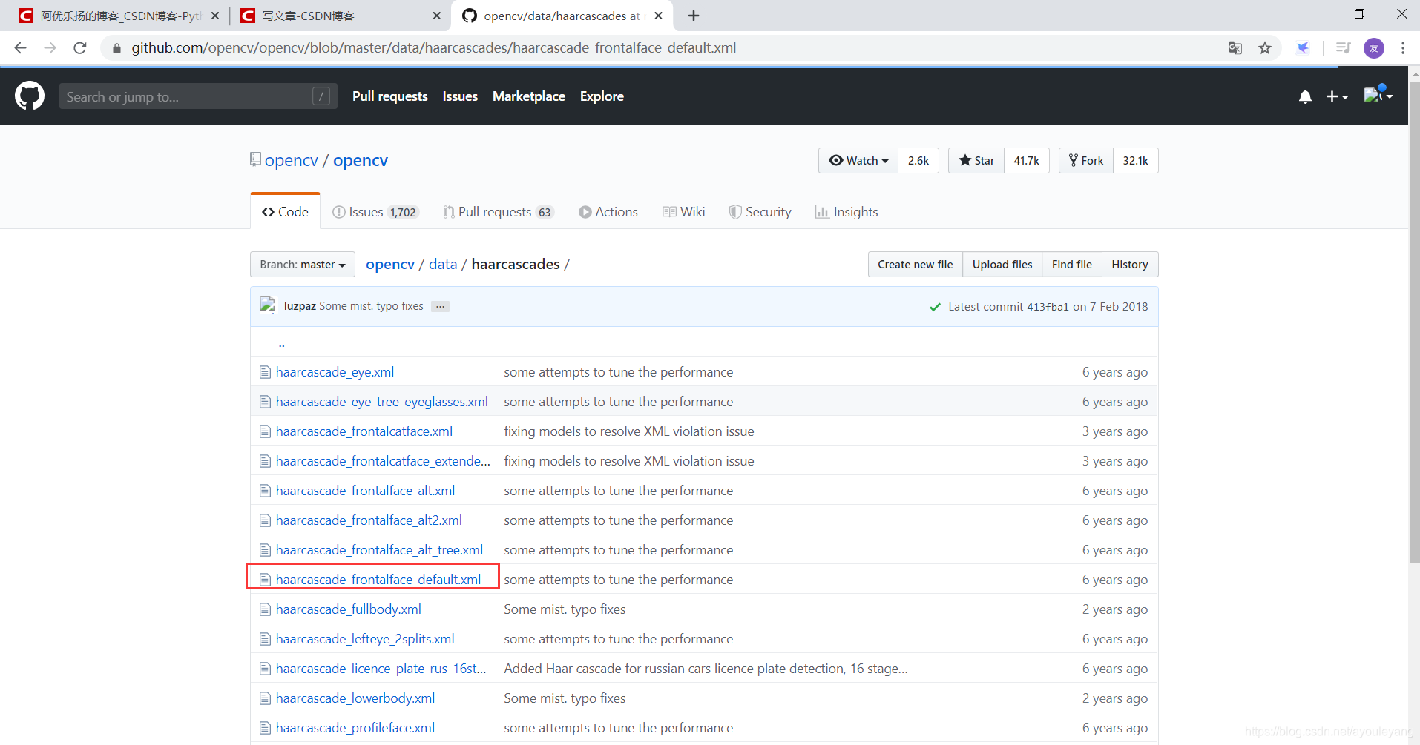Open the Actions tab
The width and height of the screenshot is (1420, 745).
click(608, 212)
